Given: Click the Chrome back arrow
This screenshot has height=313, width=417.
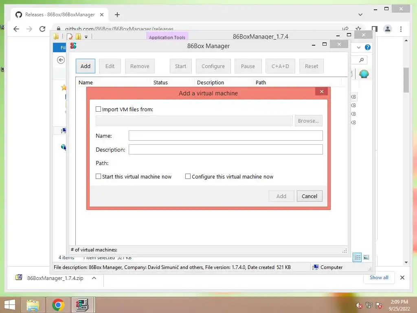Looking at the screenshot, I should click(16, 29).
